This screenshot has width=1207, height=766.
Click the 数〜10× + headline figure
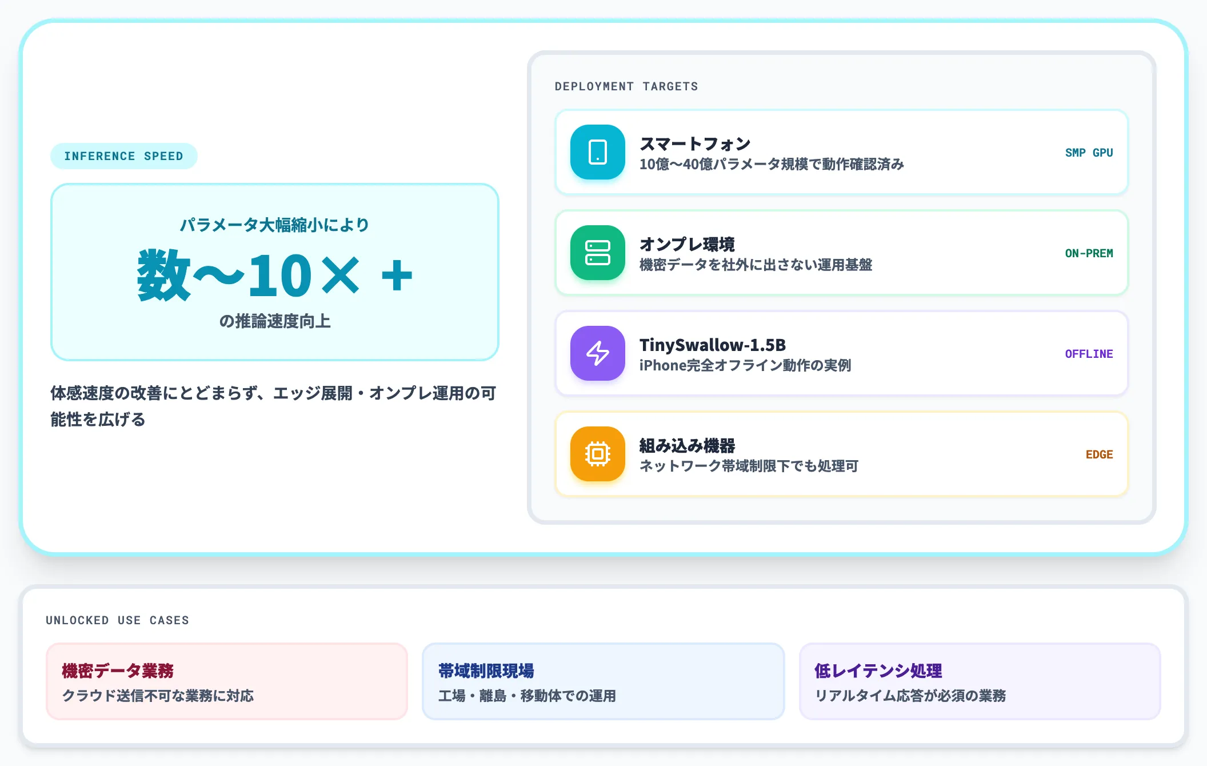click(x=275, y=276)
